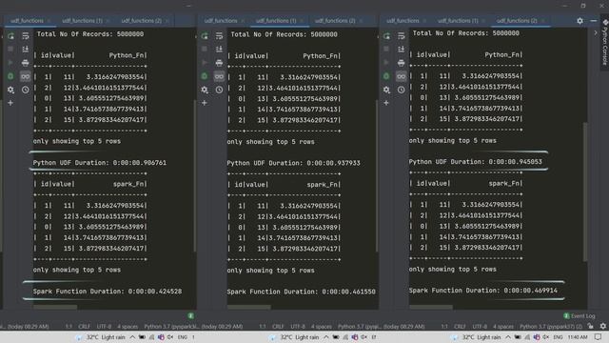Expand hidden tray icons chevron near clock
The width and height of the screenshot is (609, 343).
tap(508, 337)
